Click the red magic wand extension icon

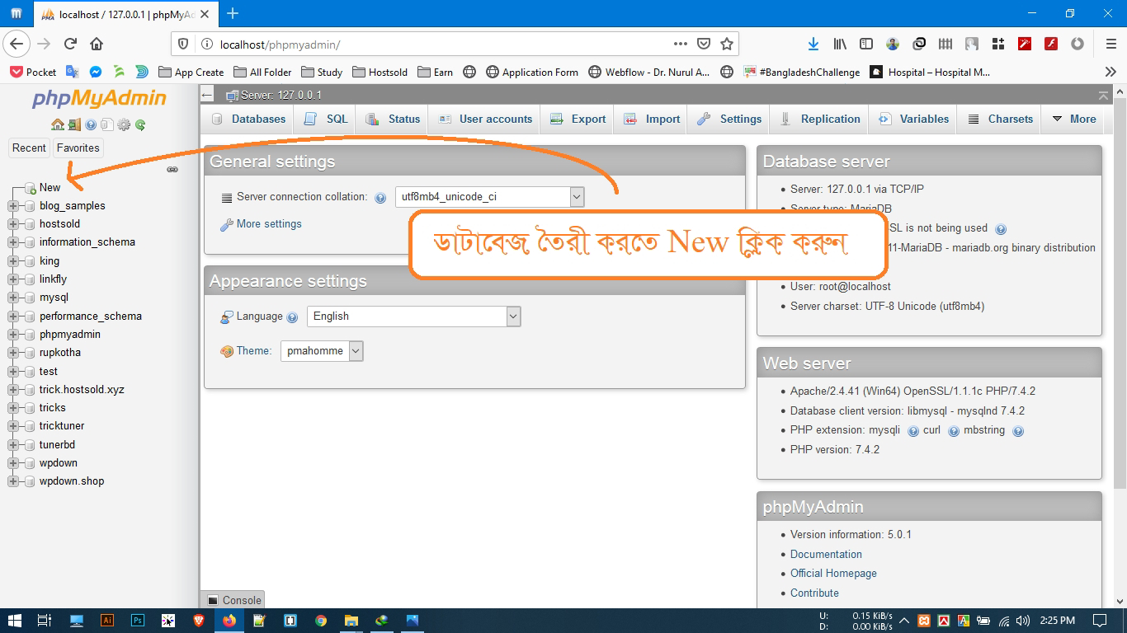pyautogui.click(x=1025, y=44)
